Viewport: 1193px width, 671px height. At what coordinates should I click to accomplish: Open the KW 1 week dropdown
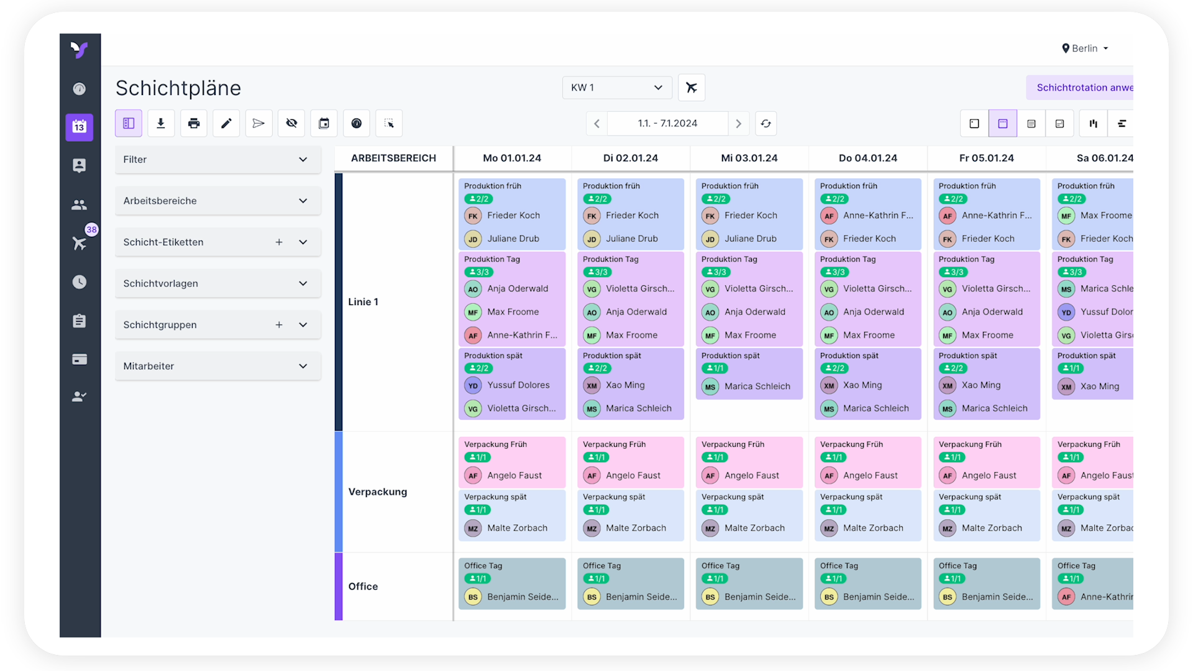click(x=617, y=88)
